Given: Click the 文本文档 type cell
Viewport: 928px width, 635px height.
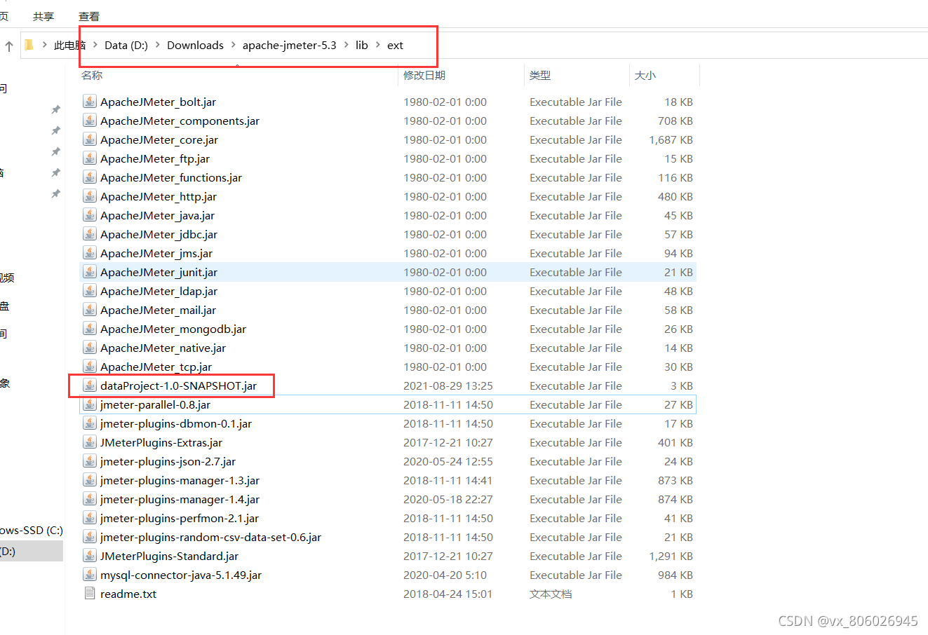Looking at the screenshot, I should [551, 594].
